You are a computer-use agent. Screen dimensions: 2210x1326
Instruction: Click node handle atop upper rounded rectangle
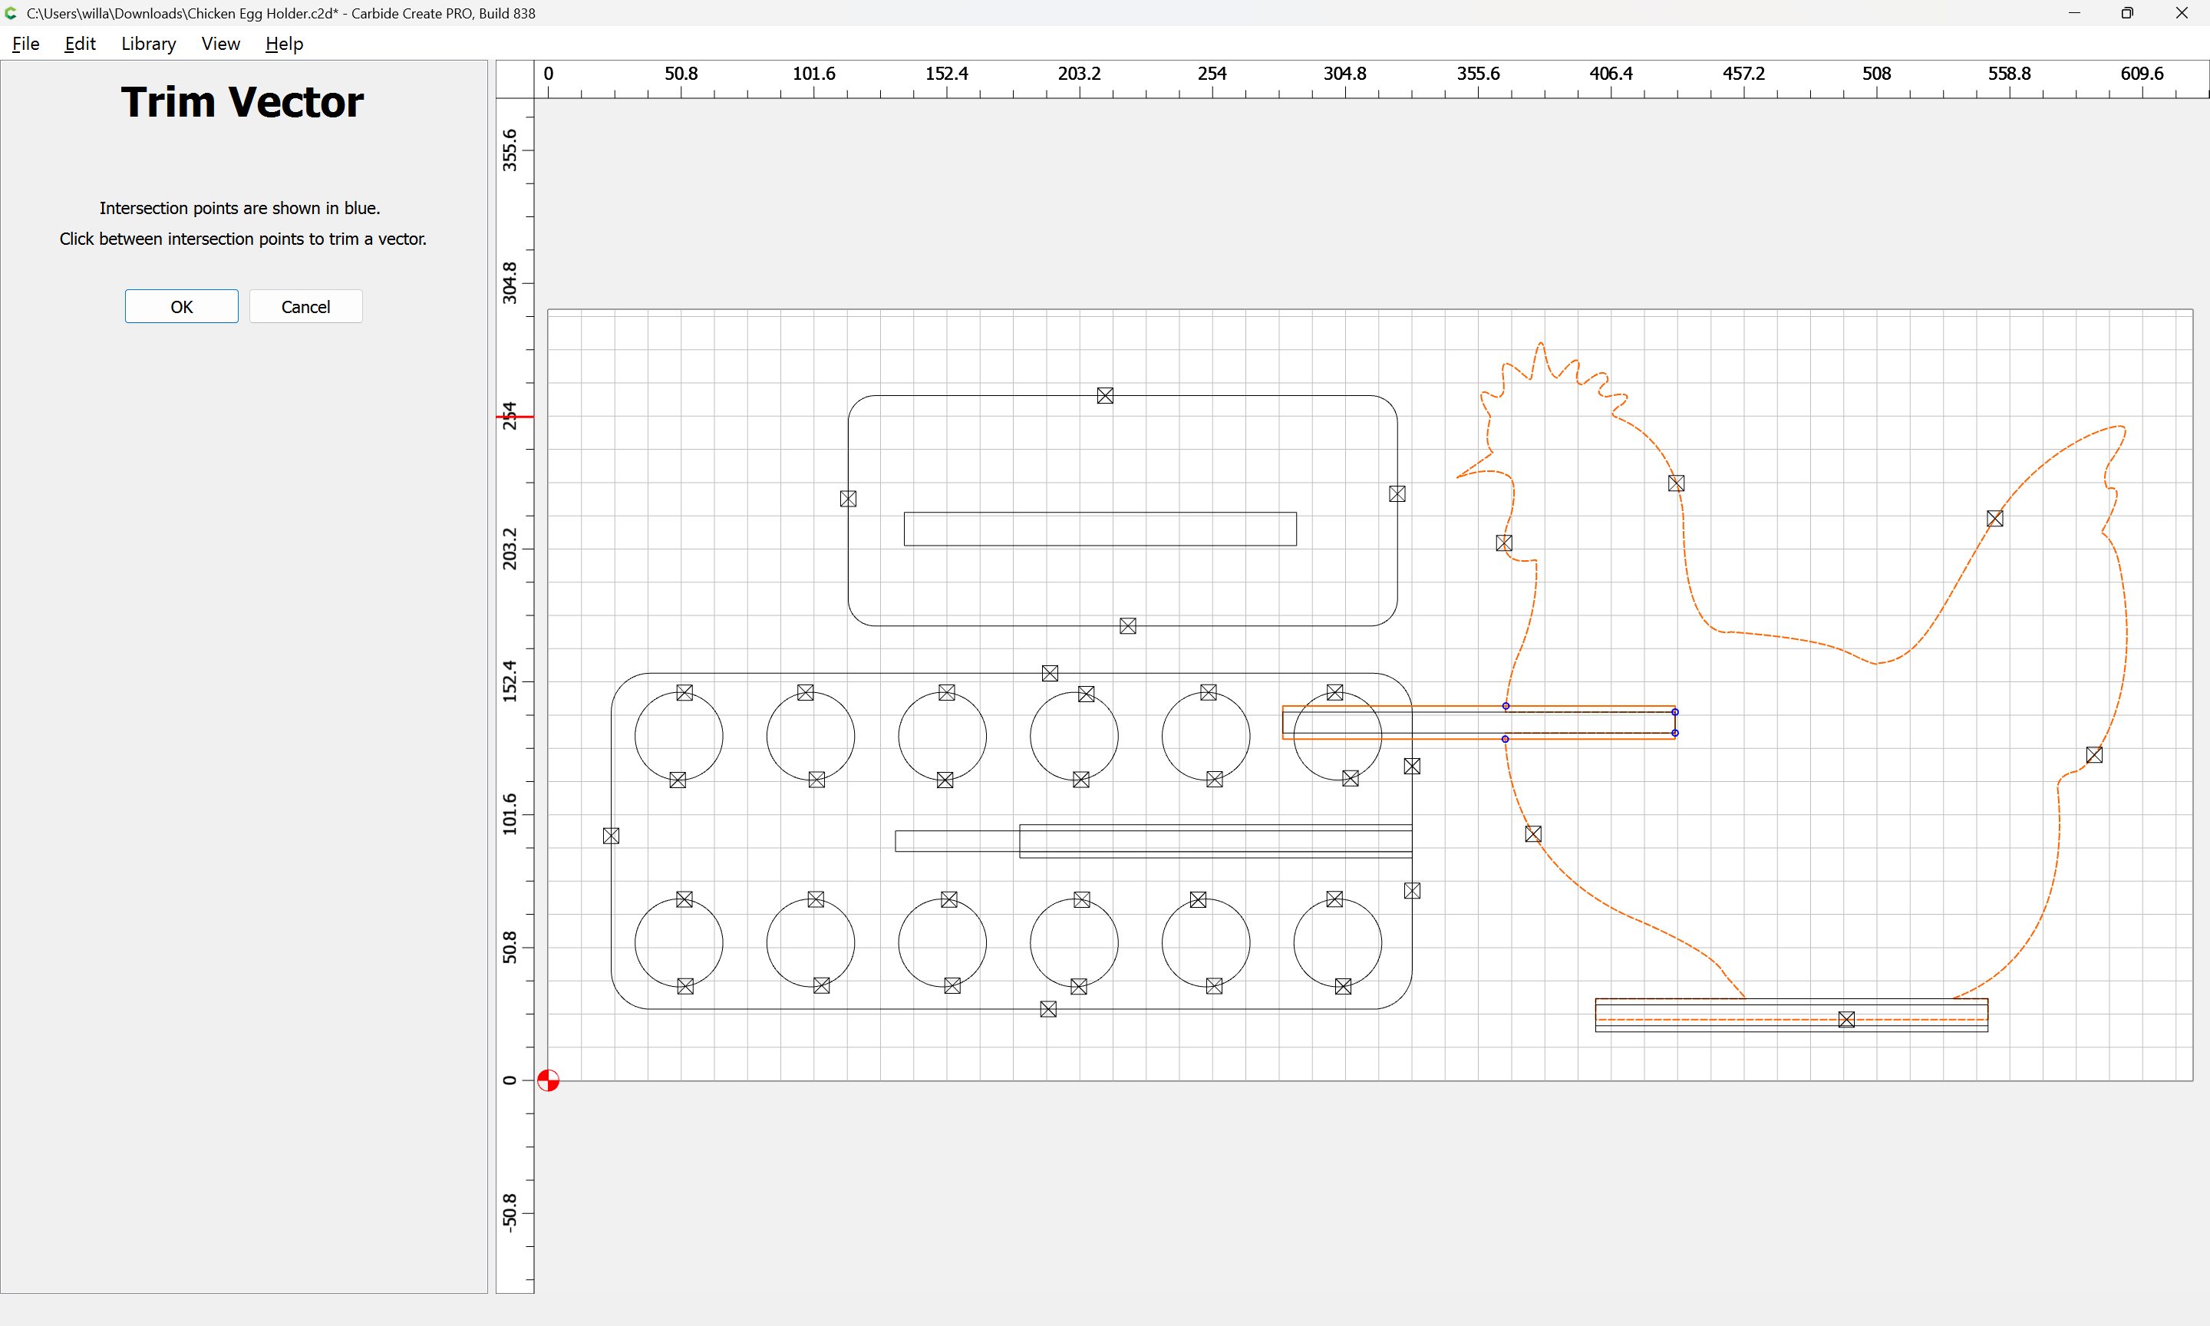1105,396
